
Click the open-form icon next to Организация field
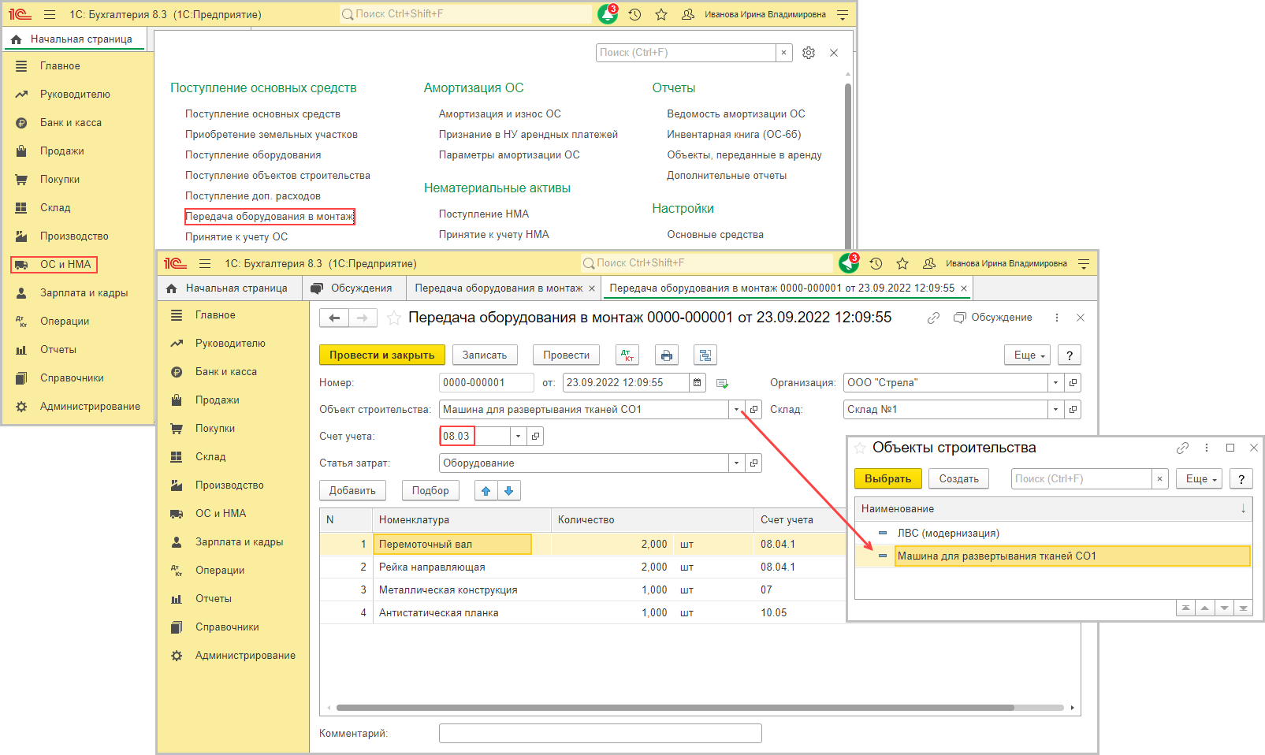pyautogui.click(x=1073, y=383)
